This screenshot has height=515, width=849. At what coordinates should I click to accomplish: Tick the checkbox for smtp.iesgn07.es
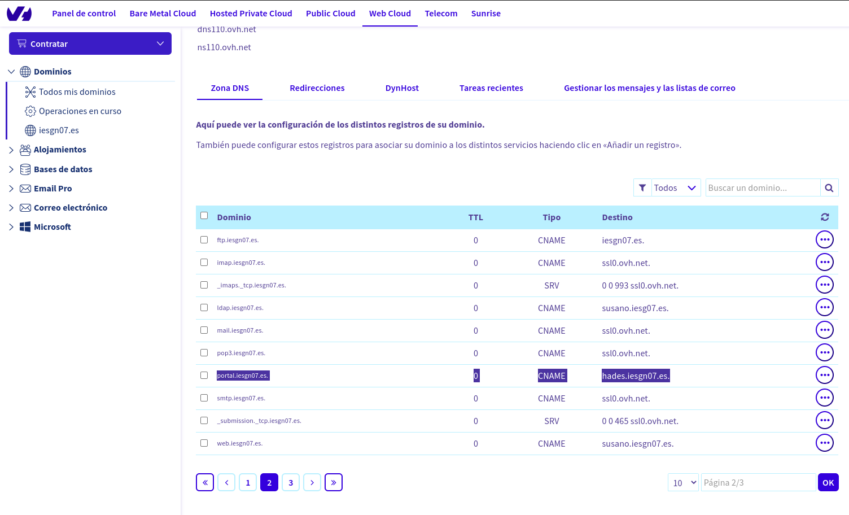204,398
